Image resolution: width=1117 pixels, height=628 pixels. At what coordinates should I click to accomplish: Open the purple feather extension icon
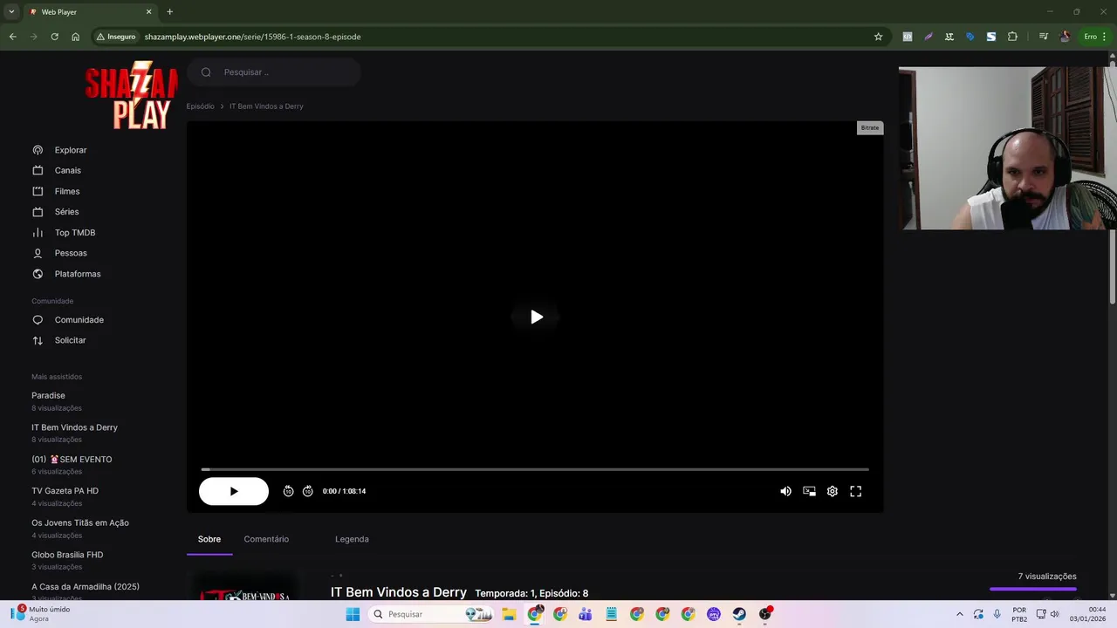(929, 37)
